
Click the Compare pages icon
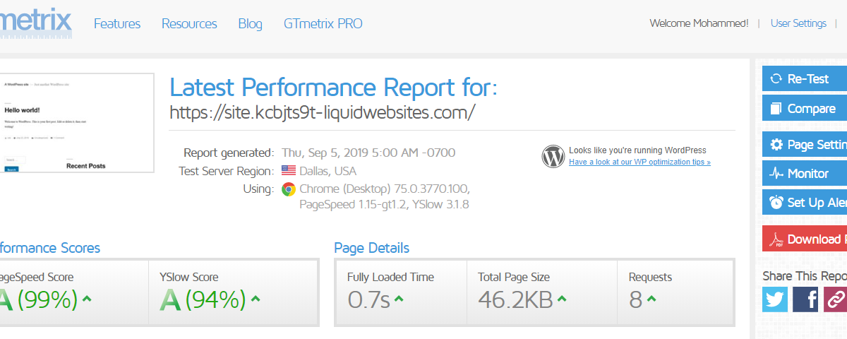(776, 109)
